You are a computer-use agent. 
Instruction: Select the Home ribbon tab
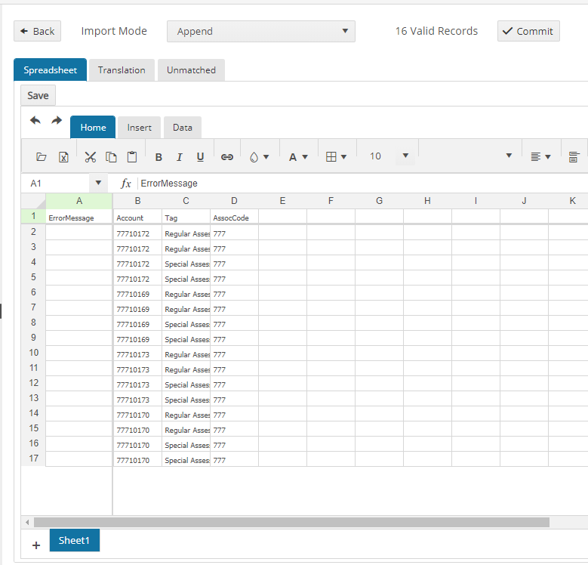[x=93, y=127]
